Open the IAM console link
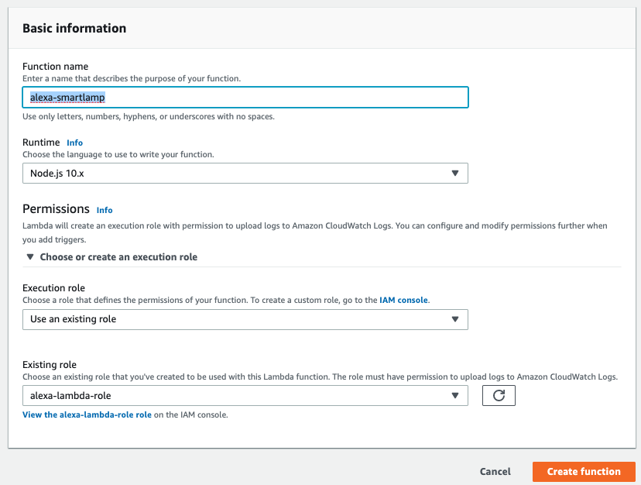 pos(403,300)
